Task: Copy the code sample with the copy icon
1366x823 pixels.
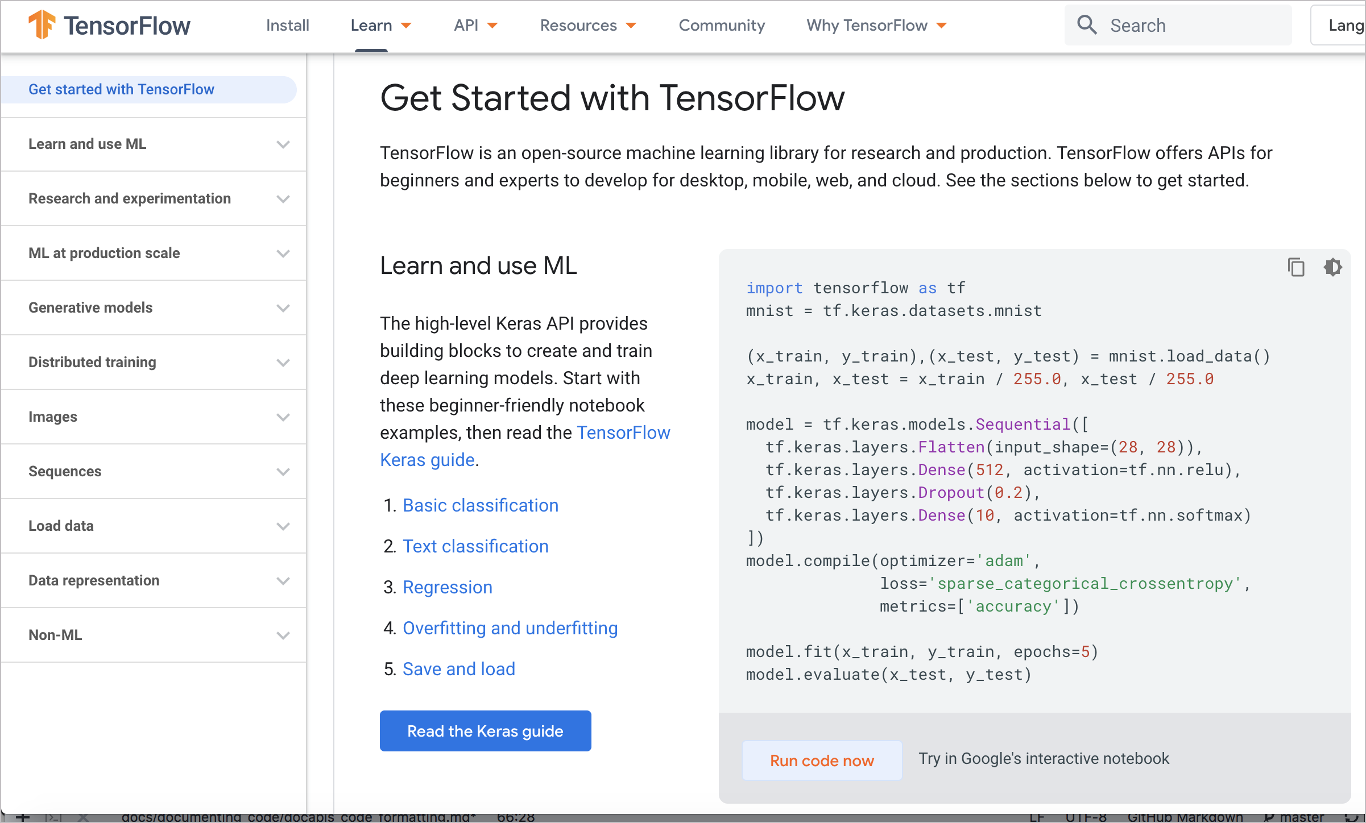Action: pyautogui.click(x=1296, y=267)
